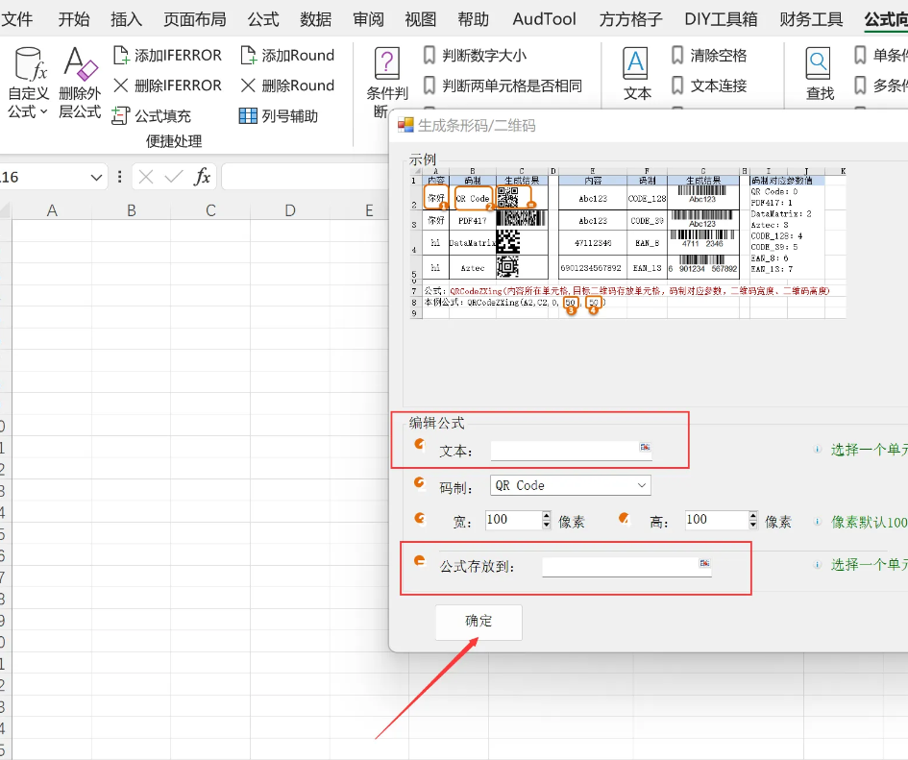
Task: Switch to the 审阅 tab
Action: click(368, 19)
